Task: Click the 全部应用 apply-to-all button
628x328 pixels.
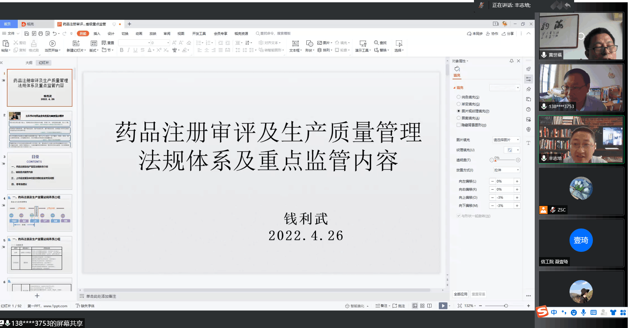Action: 460,294
